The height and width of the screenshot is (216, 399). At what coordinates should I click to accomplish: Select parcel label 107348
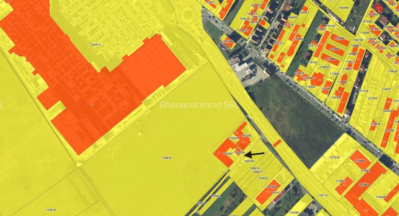[389, 131]
